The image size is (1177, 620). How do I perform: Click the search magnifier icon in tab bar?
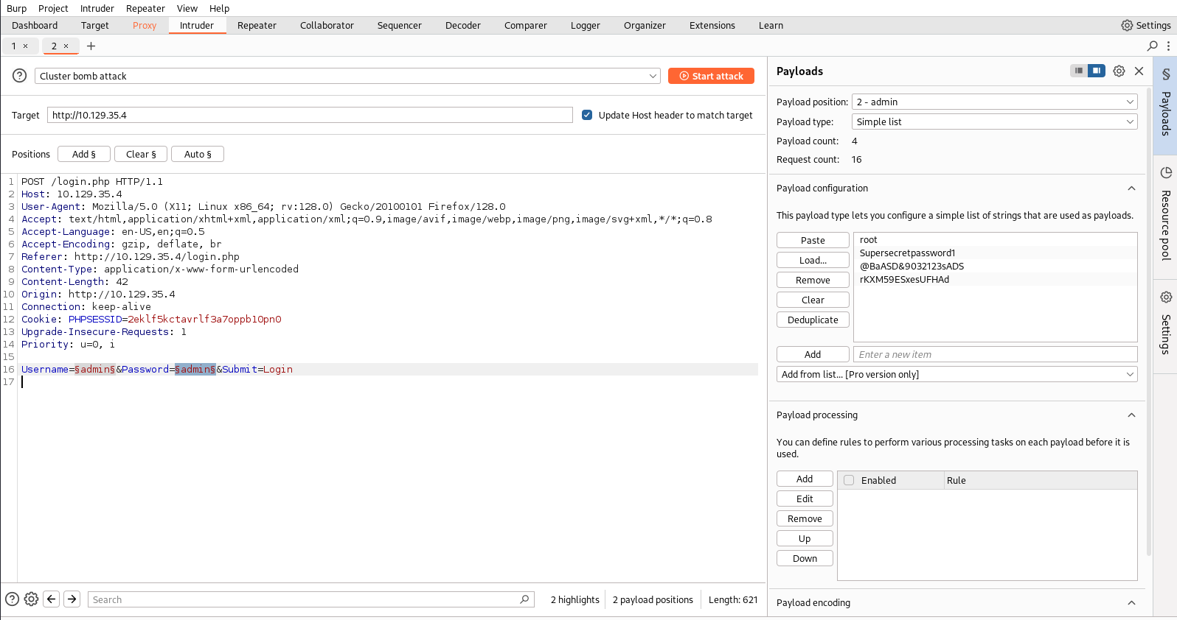click(x=1153, y=46)
